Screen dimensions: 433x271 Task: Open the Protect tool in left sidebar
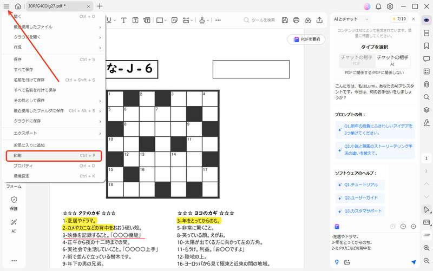(14, 203)
